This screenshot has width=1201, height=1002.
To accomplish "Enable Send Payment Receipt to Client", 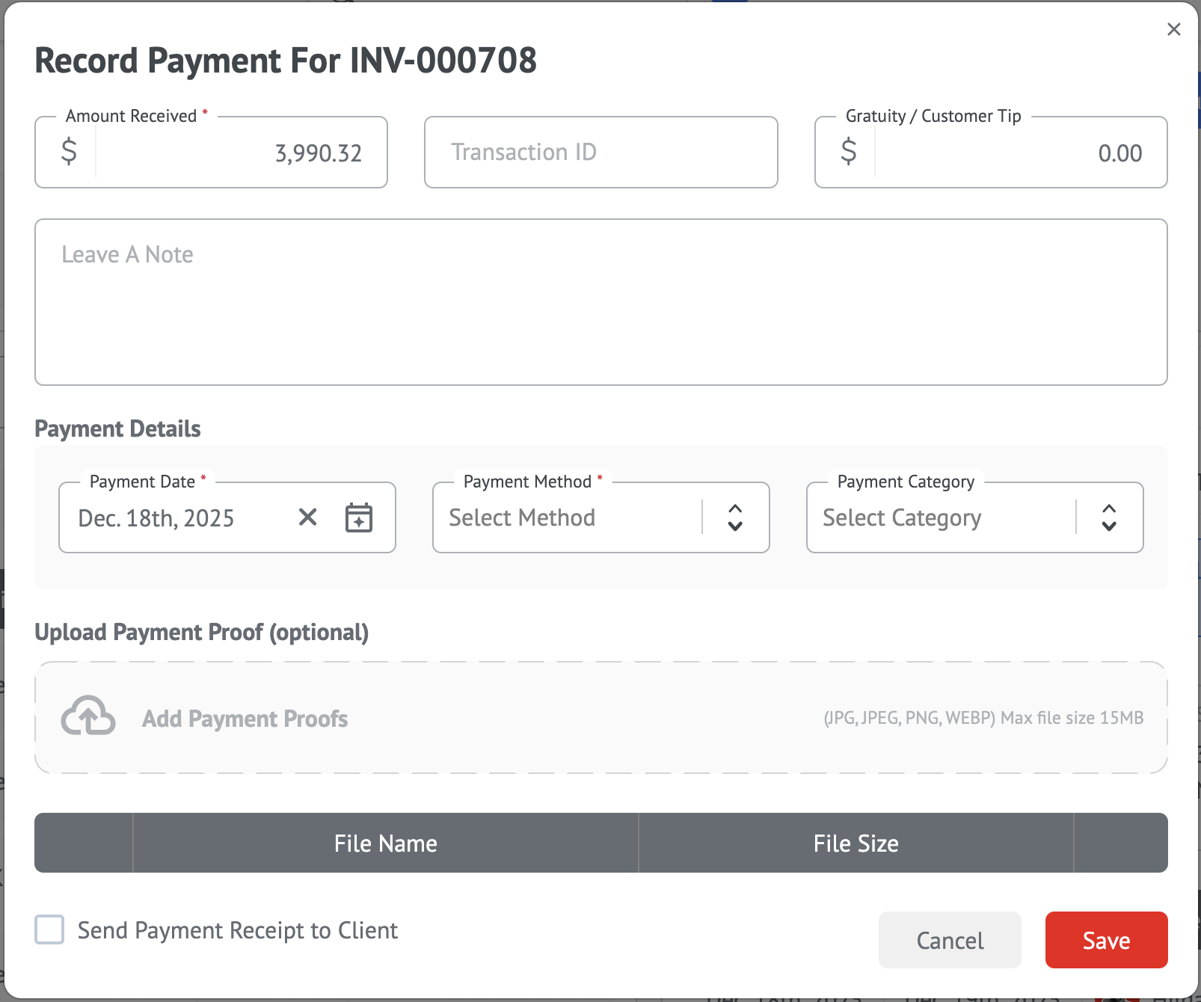I will point(49,930).
